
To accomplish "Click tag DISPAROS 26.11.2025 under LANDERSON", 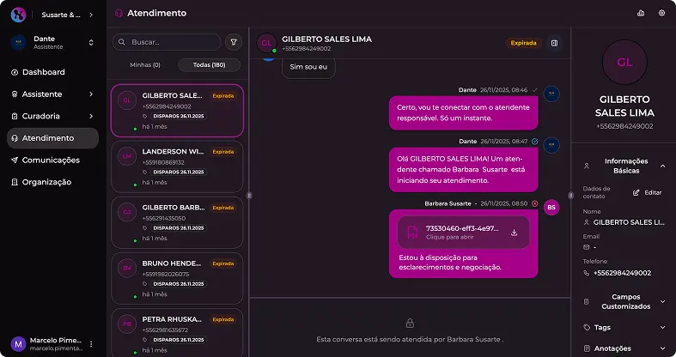I will 179,172.
